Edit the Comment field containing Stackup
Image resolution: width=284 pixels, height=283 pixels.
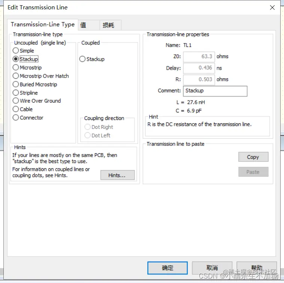pyautogui.click(x=215, y=91)
